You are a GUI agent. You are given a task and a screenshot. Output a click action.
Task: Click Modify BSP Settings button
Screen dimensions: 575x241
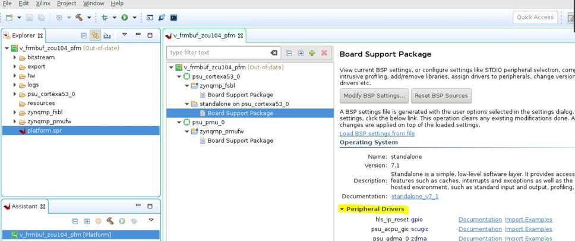coord(374,96)
